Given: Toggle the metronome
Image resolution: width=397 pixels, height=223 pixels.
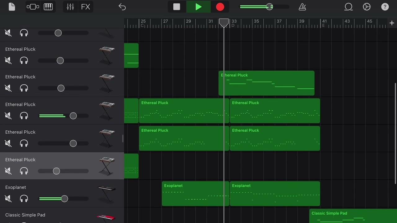Looking at the screenshot, I should click(302, 7).
